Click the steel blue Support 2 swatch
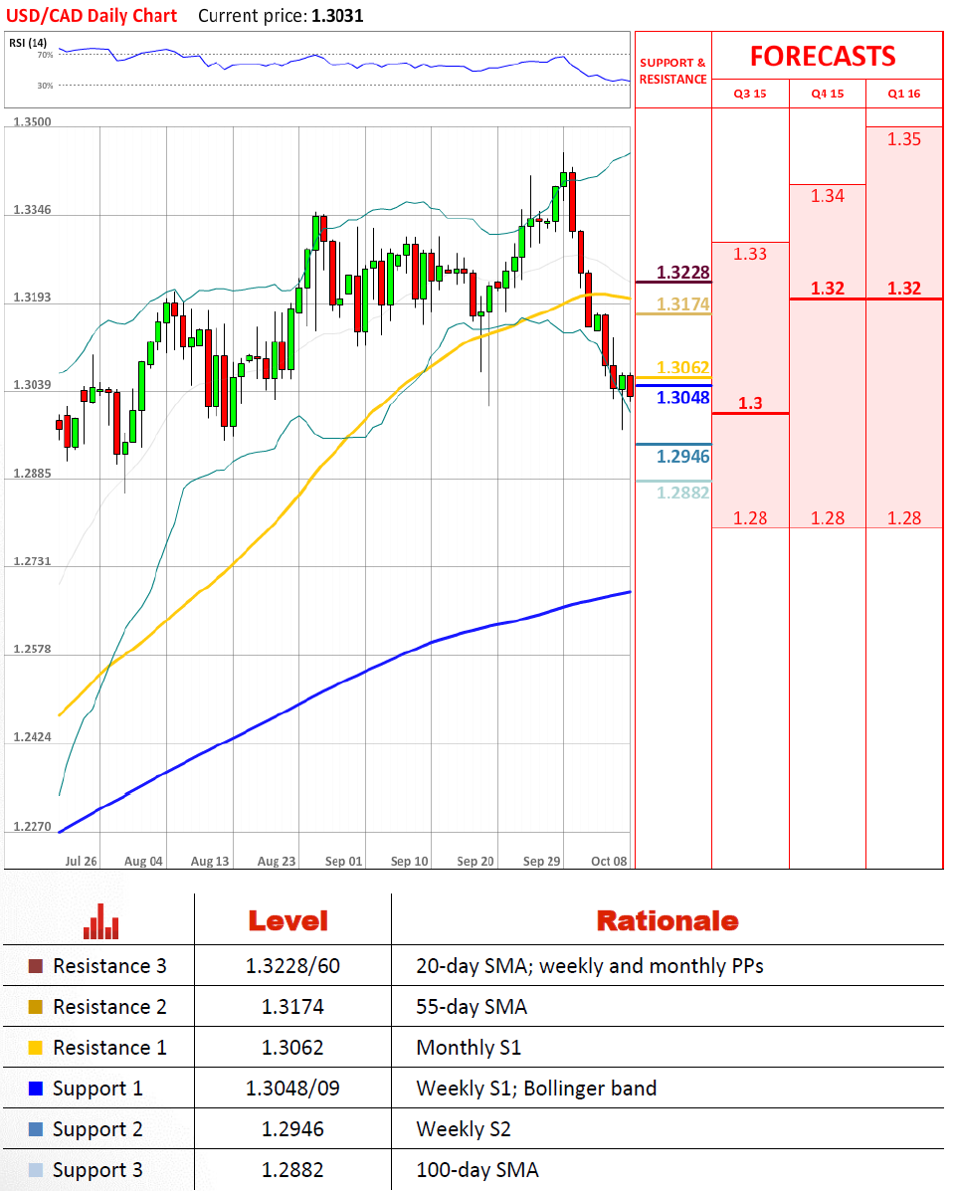 pyautogui.click(x=36, y=1129)
